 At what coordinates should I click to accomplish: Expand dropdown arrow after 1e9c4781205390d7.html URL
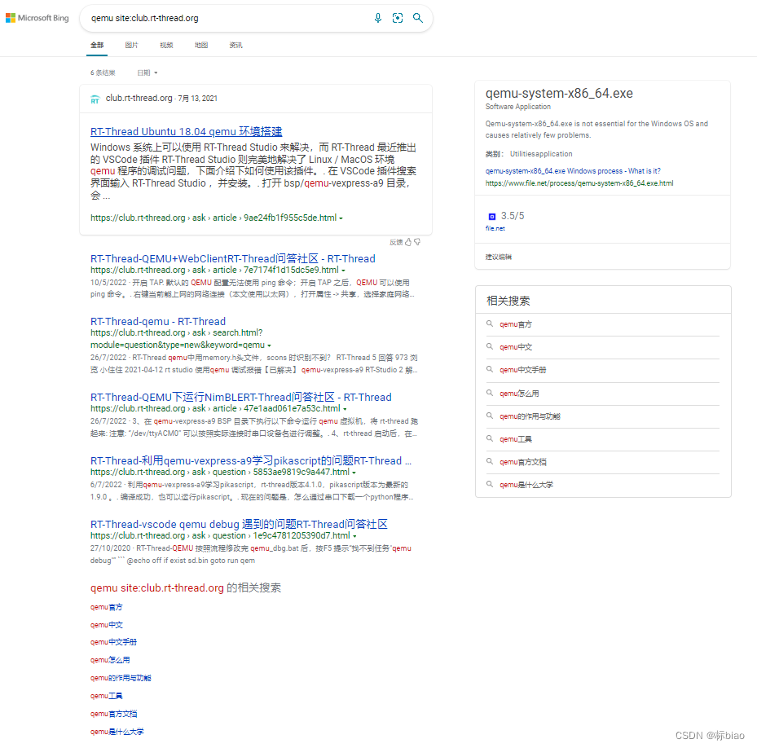[354, 536]
